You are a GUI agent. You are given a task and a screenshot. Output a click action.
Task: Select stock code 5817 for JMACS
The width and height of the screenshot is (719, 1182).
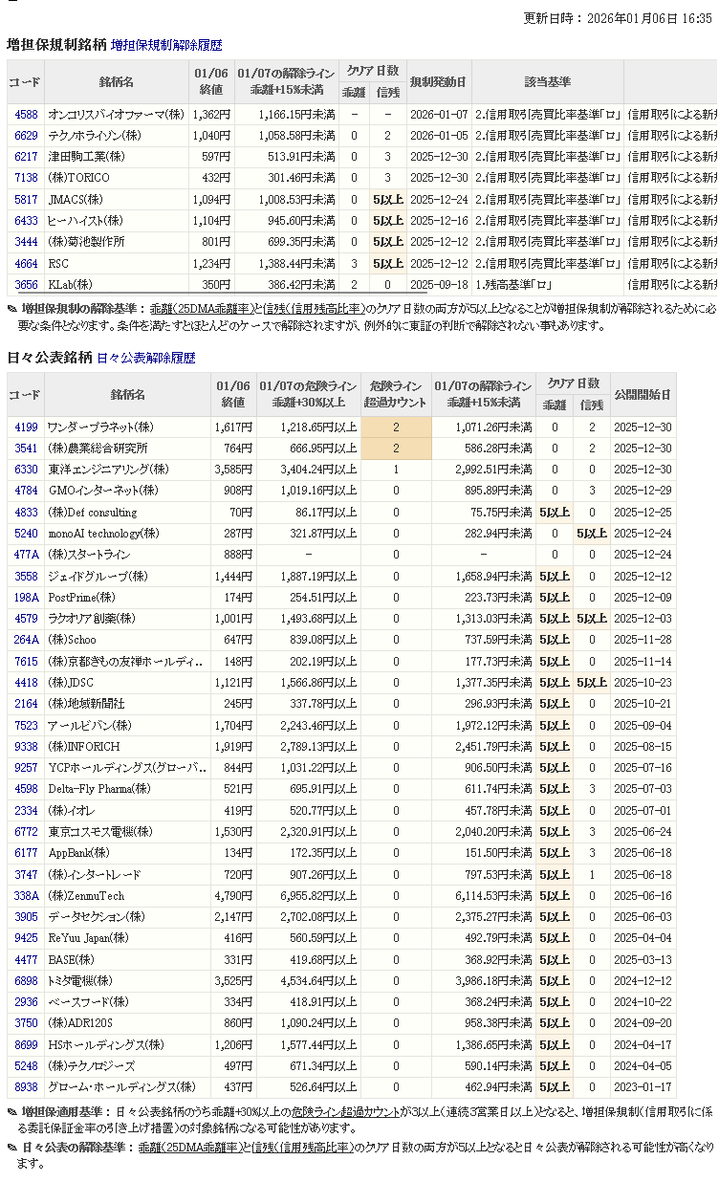click(26, 200)
